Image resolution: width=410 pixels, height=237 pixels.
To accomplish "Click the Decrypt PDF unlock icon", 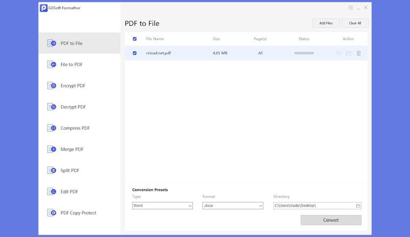I will [51, 106].
